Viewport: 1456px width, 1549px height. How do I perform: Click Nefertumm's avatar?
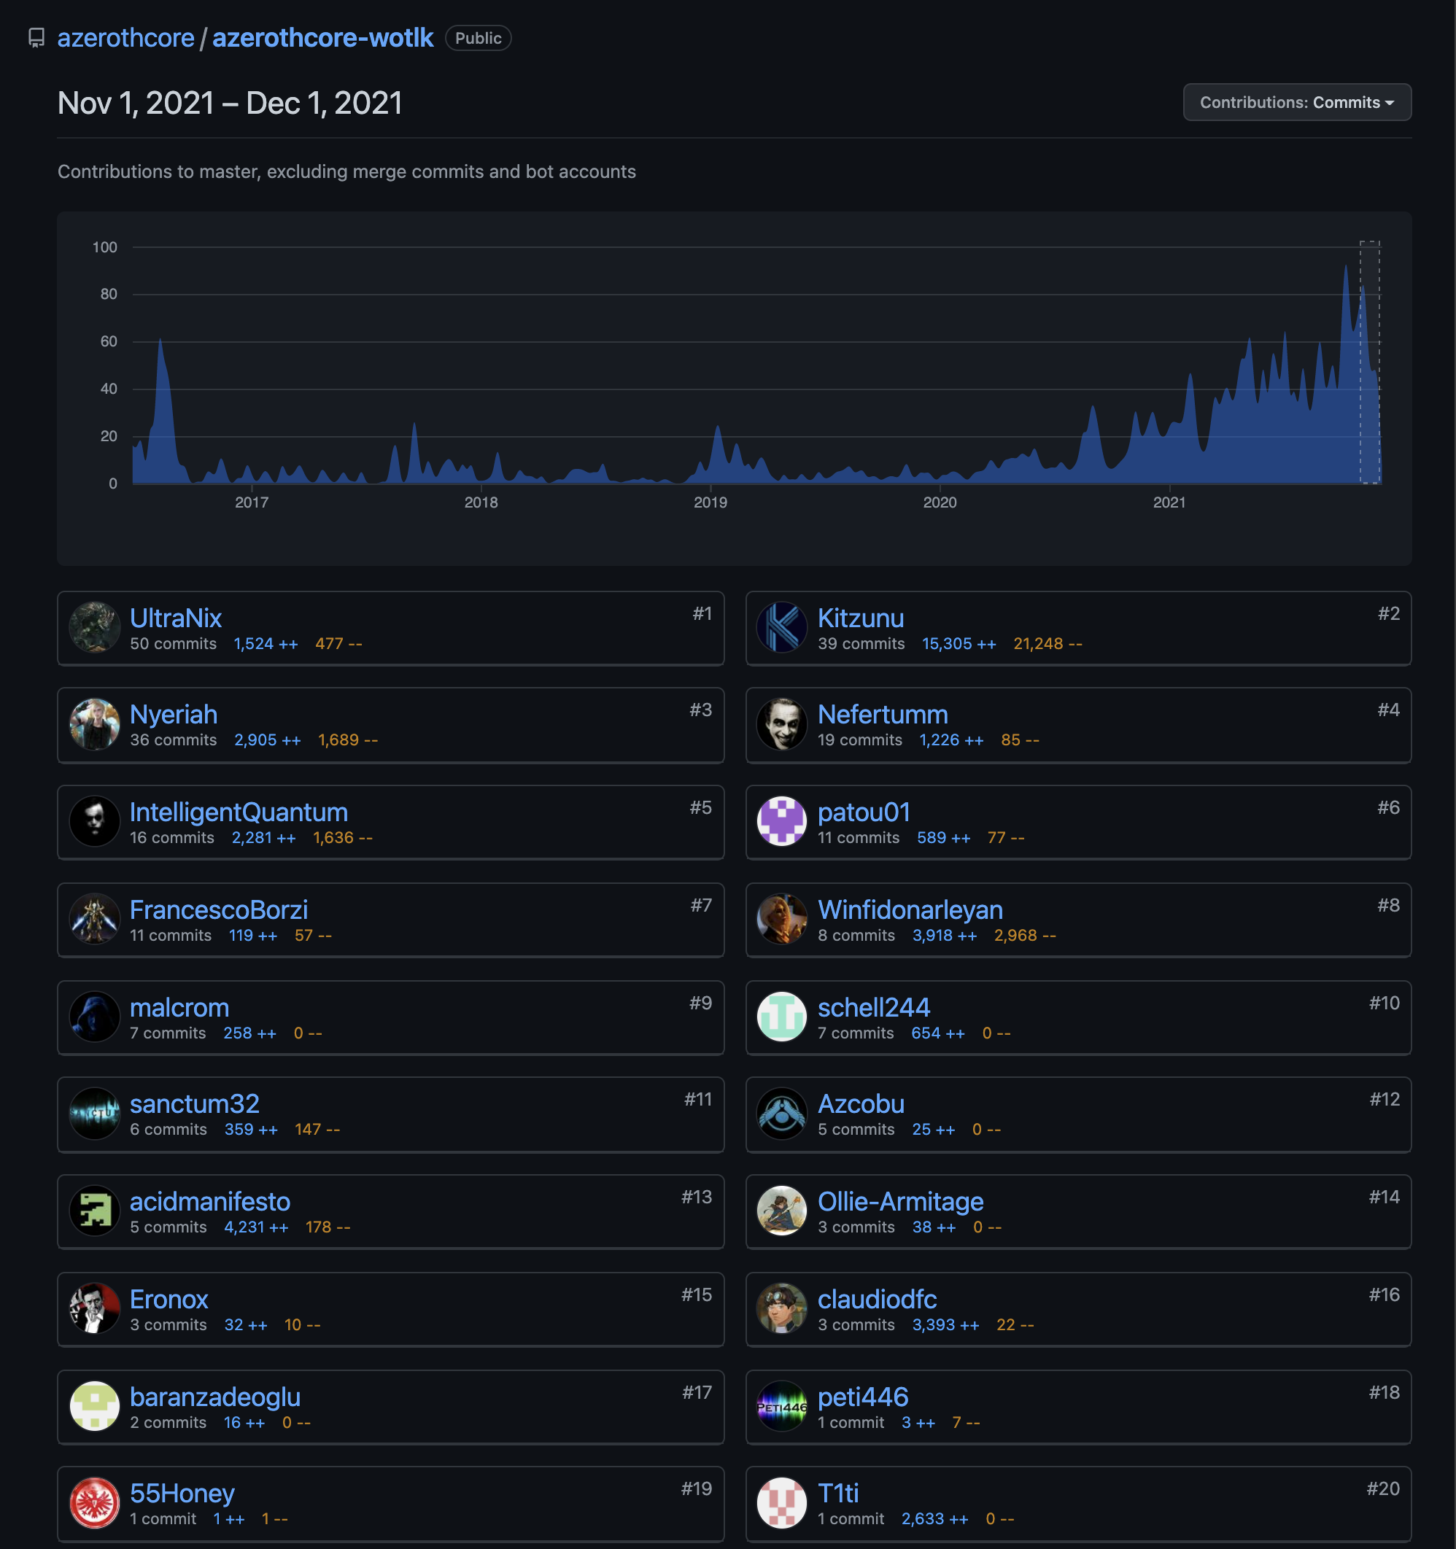pyautogui.click(x=782, y=723)
